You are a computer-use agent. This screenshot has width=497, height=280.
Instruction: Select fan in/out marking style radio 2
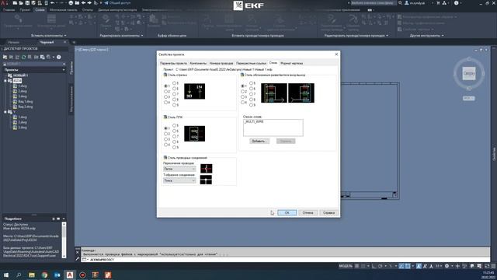(x=242, y=92)
